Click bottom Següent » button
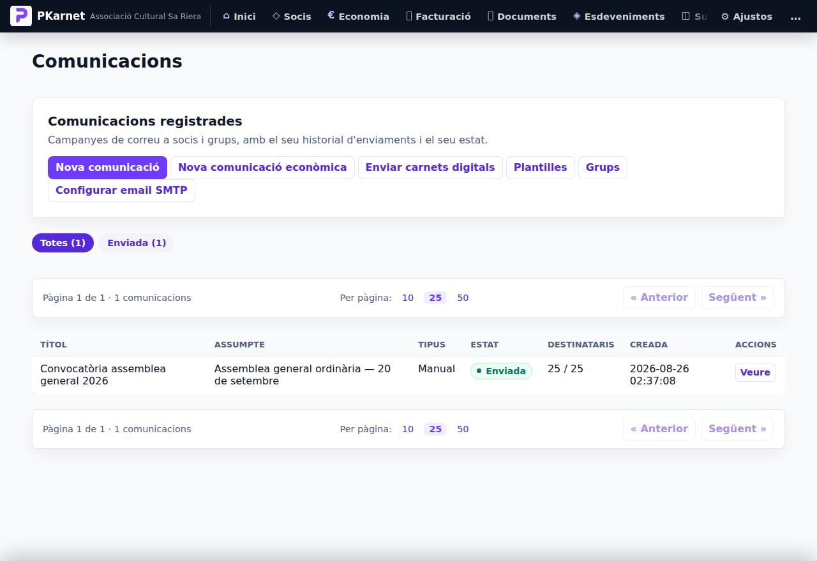The width and height of the screenshot is (817, 561). (x=737, y=429)
